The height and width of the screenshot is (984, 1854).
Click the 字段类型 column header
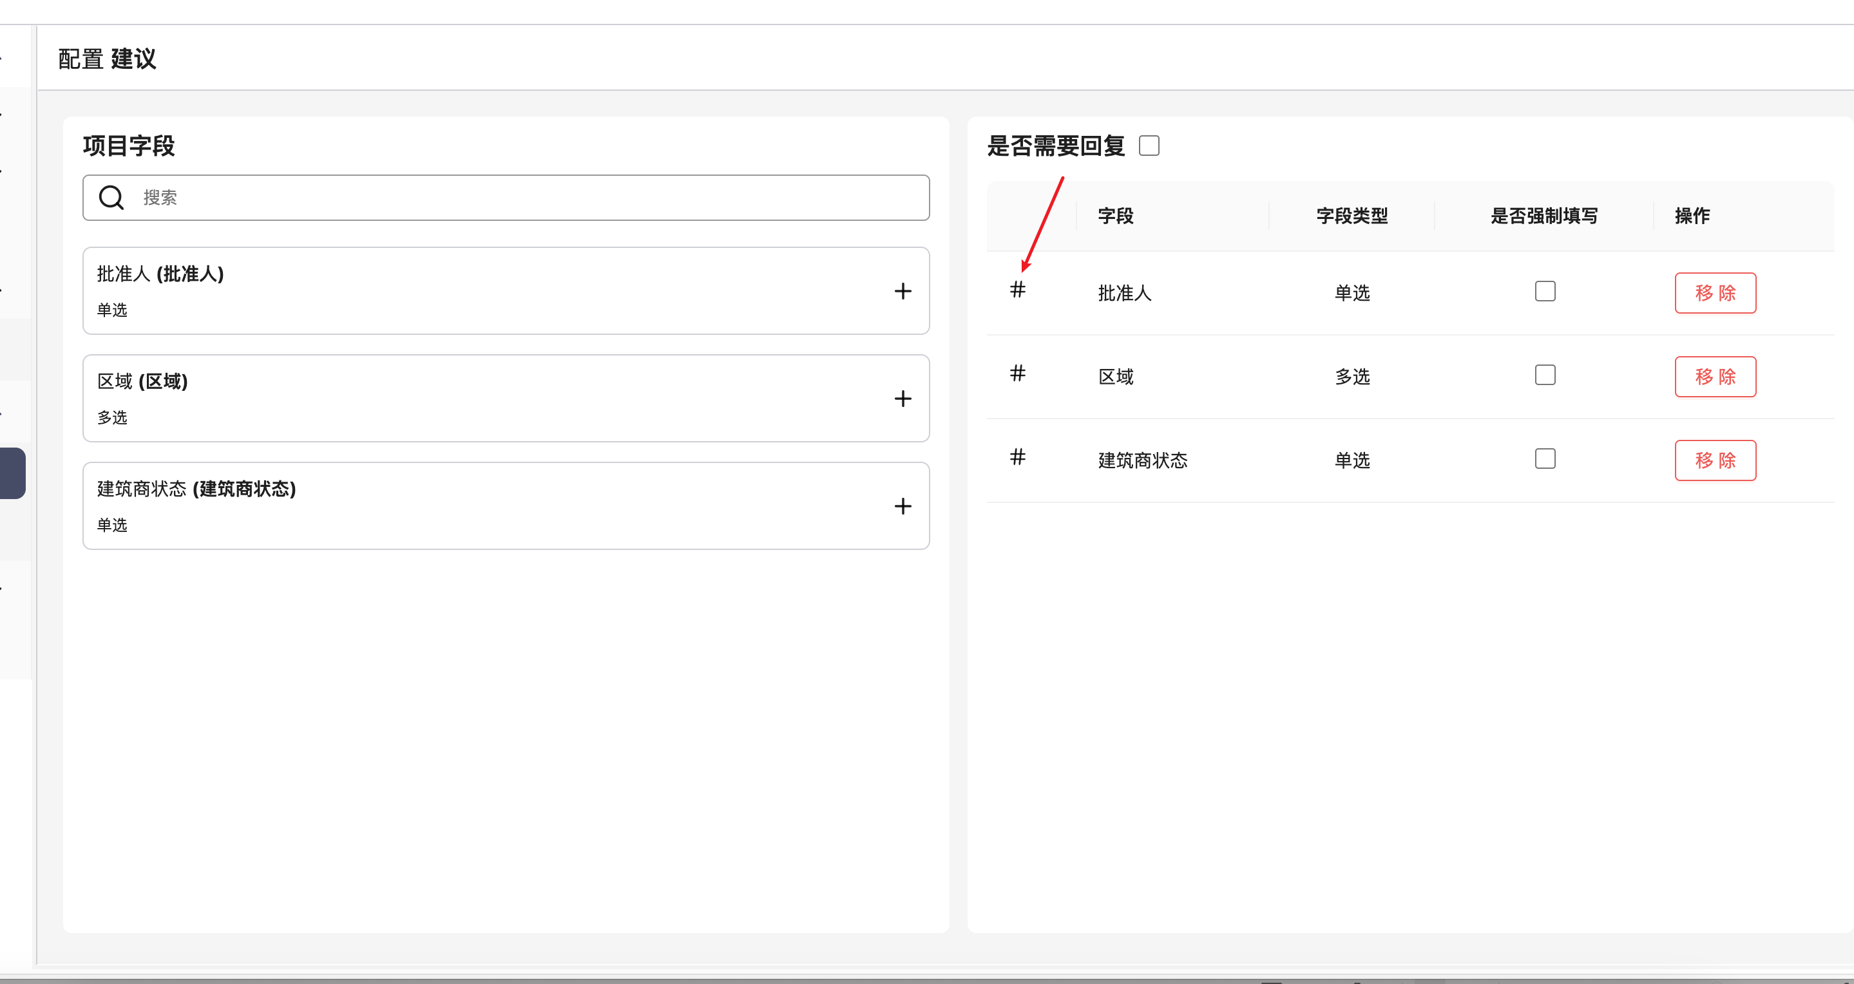pos(1351,216)
